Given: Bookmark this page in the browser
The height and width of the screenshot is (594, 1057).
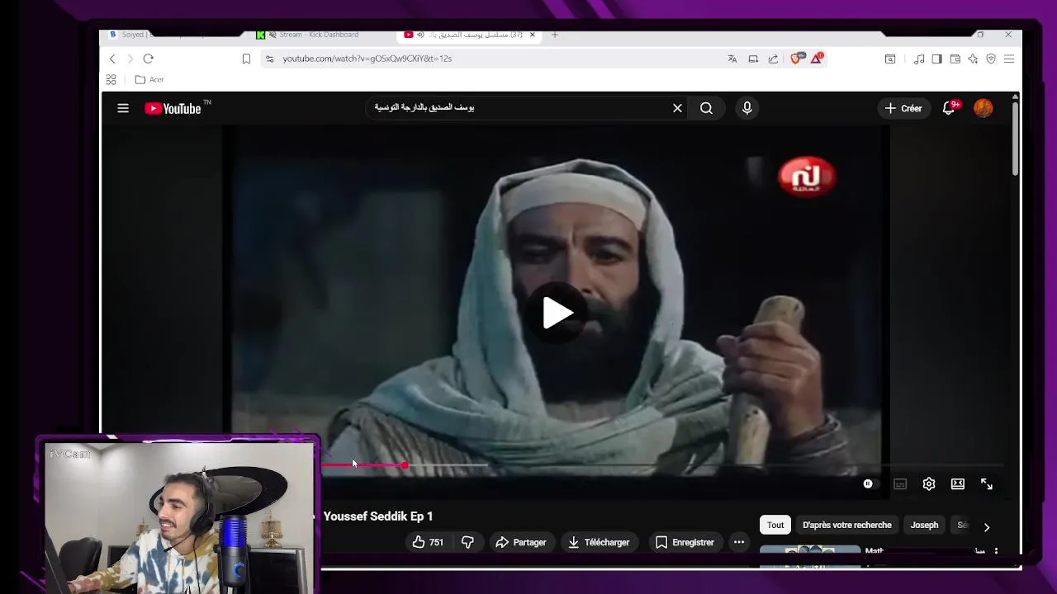Looking at the screenshot, I should click(x=246, y=59).
